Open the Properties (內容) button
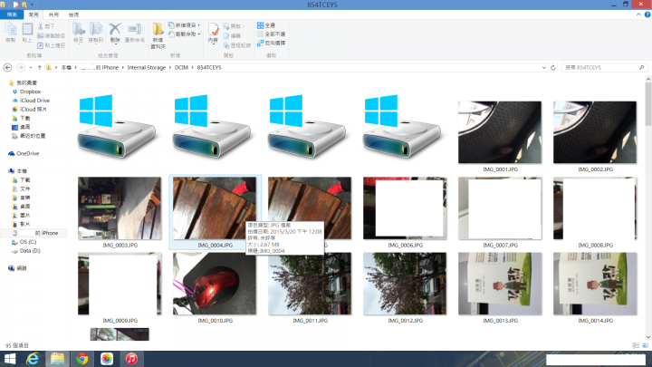Image resolution: width=652 pixels, height=367 pixels. (x=213, y=33)
